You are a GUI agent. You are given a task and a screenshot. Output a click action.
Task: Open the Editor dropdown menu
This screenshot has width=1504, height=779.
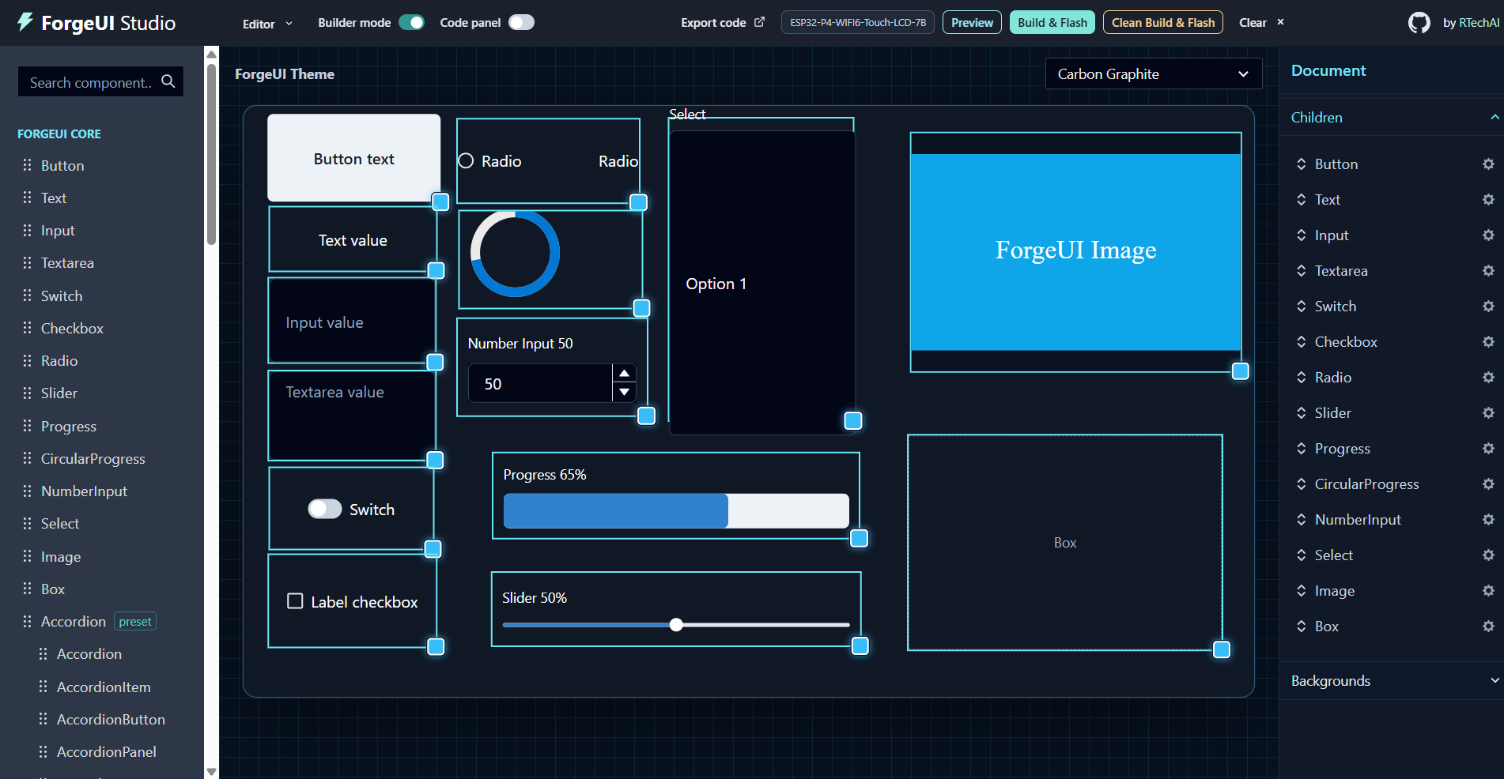click(x=267, y=24)
